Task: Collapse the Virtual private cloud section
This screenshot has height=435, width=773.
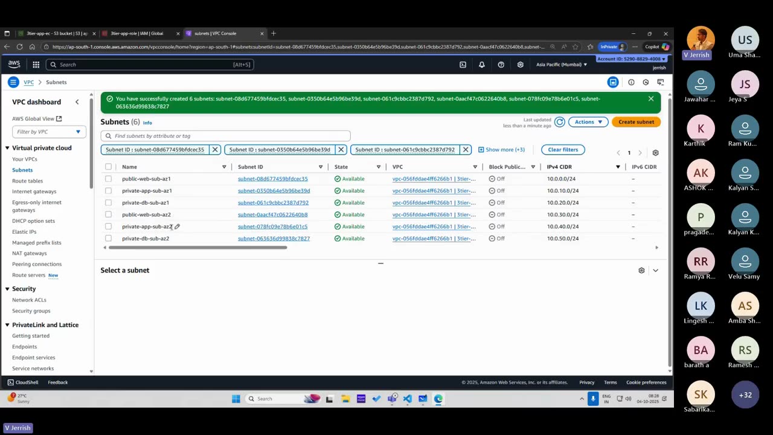Action: pos(7,148)
